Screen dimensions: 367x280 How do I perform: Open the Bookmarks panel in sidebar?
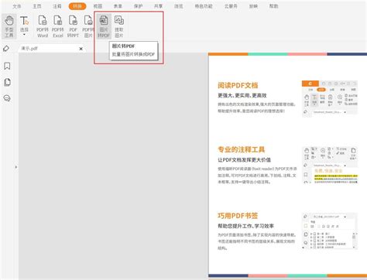7,67
